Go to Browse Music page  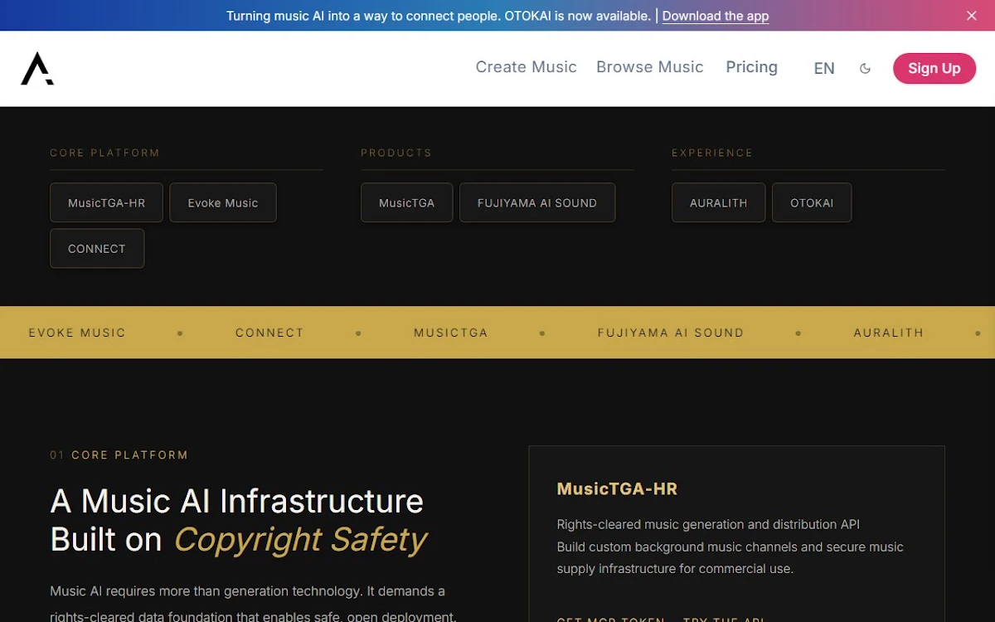[650, 67]
